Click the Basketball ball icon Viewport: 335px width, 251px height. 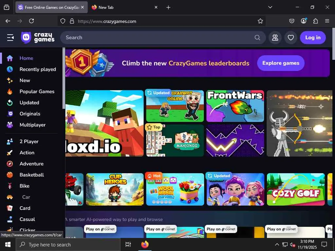9,175
